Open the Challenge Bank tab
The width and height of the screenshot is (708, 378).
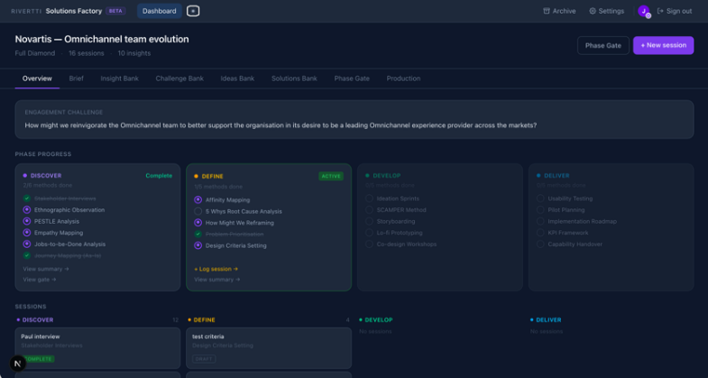coord(179,78)
